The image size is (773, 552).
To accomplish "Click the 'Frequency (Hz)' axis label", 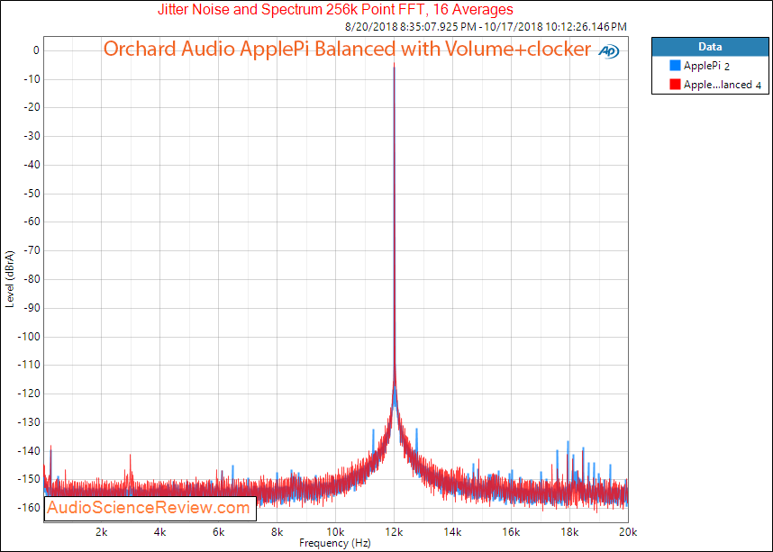I will click(335, 543).
